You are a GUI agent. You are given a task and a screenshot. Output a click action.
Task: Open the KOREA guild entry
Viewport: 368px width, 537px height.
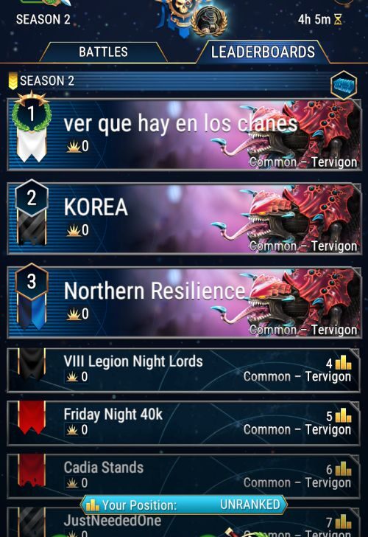(x=184, y=218)
